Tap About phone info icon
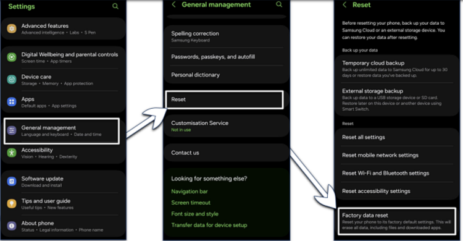Screen dimensions: 463x241 12,226
